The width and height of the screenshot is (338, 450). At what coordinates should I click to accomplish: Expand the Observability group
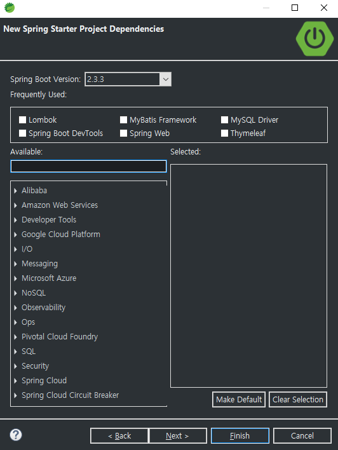(x=15, y=308)
